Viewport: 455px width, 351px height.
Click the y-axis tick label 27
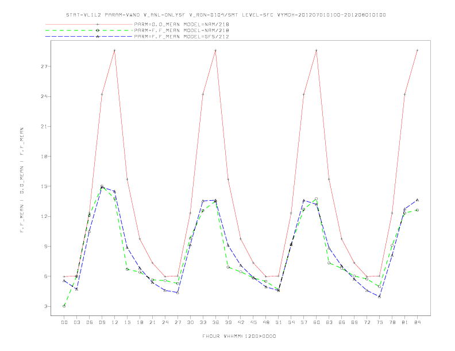pyautogui.click(x=44, y=67)
